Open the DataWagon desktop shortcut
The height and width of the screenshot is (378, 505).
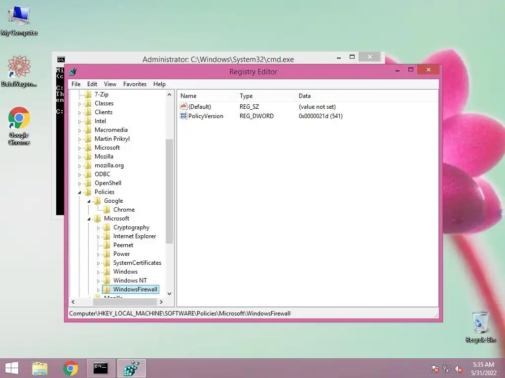coord(19,71)
